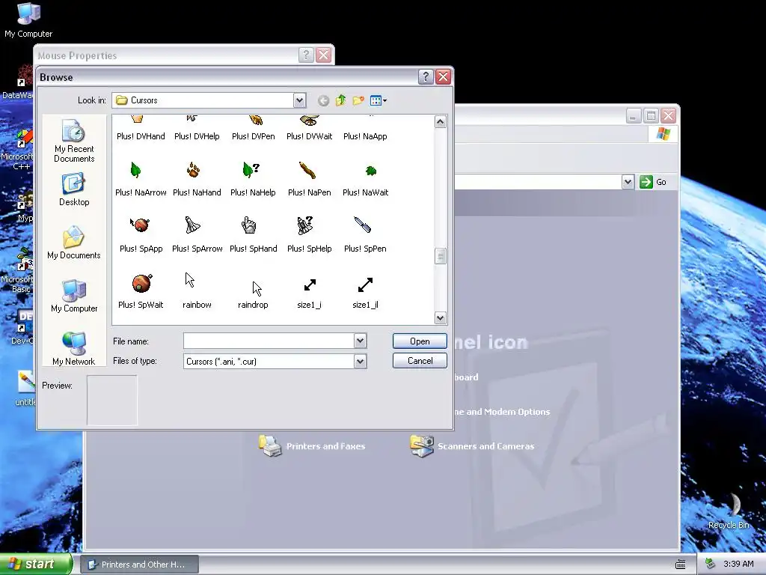Click the file list scrollbar thumb
The height and width of the screenshot is (575, 766).
[x=440, y=256]
